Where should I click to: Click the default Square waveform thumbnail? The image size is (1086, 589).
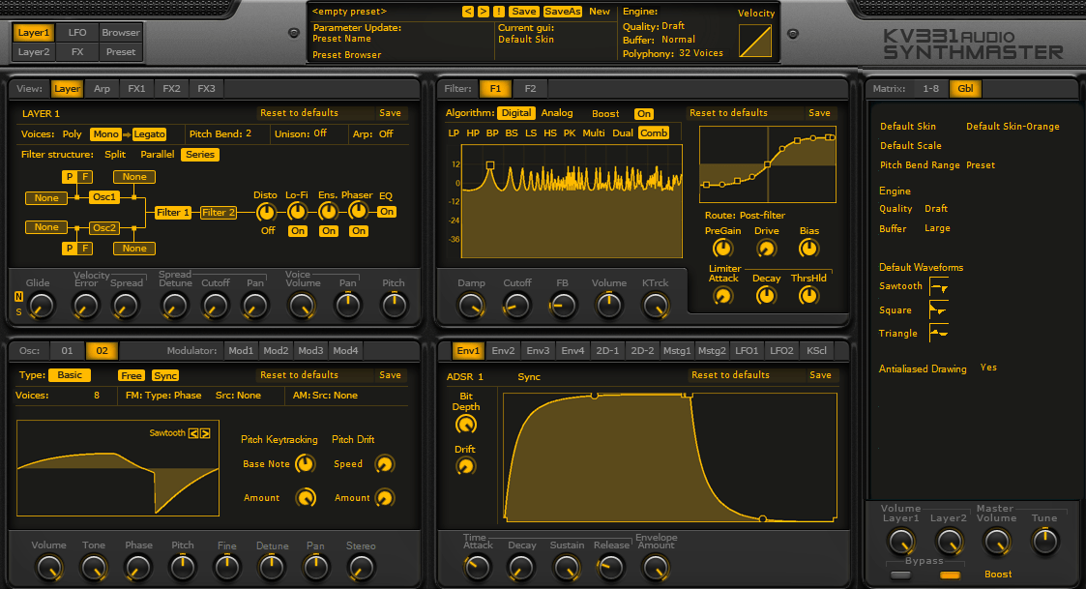pyautogui.click(x=938, y=309)
